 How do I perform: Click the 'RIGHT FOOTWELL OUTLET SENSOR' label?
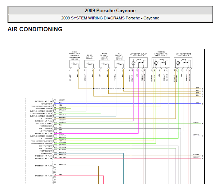point(104,56)
